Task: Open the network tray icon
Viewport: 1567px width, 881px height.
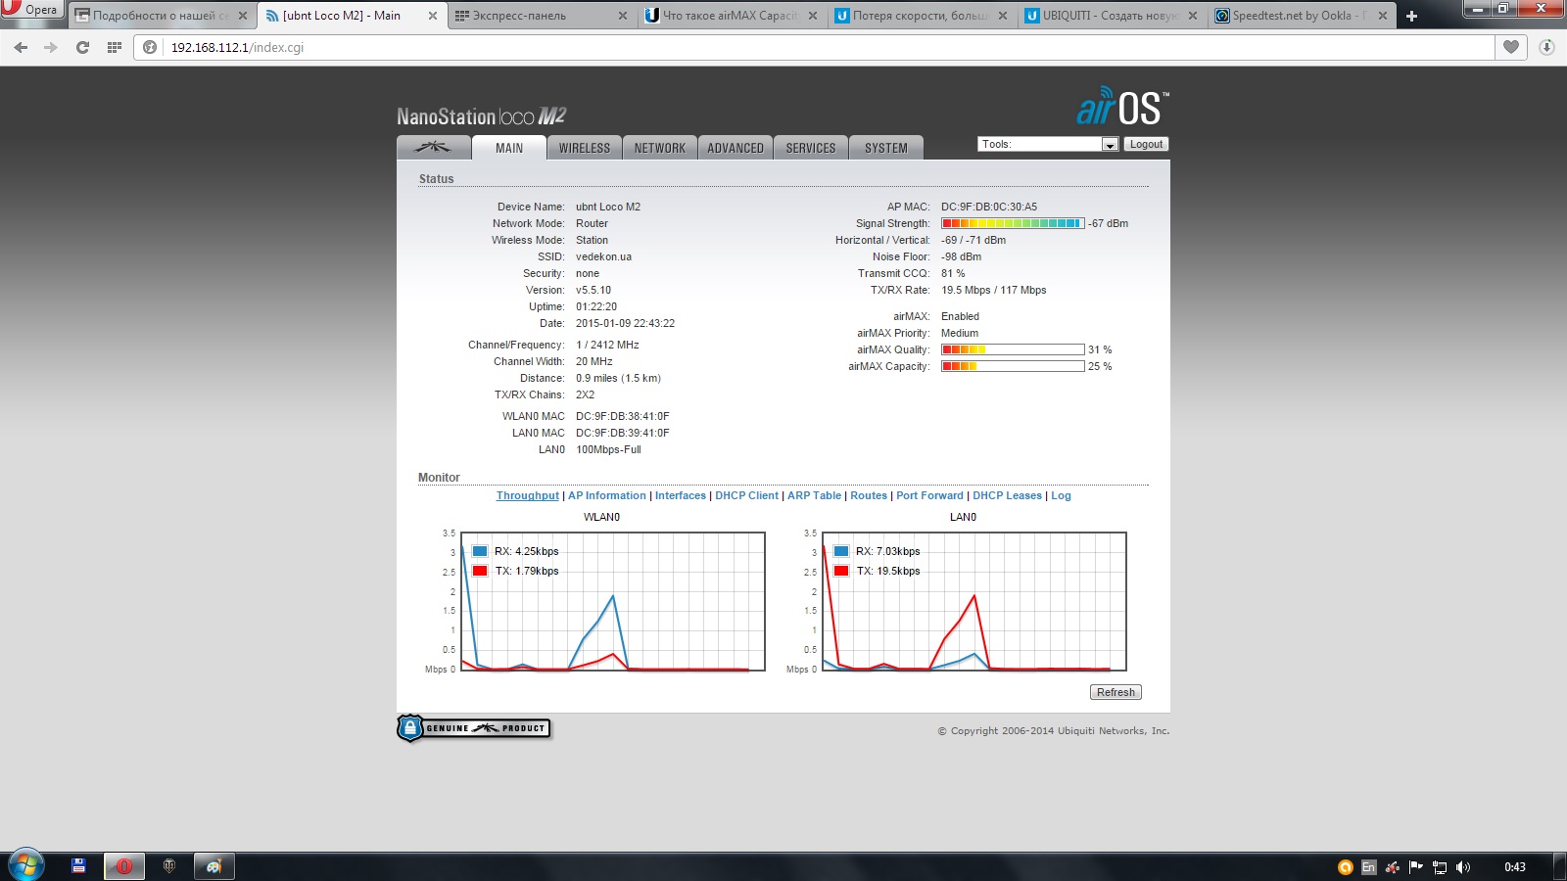Action: tap(1439, 866)
